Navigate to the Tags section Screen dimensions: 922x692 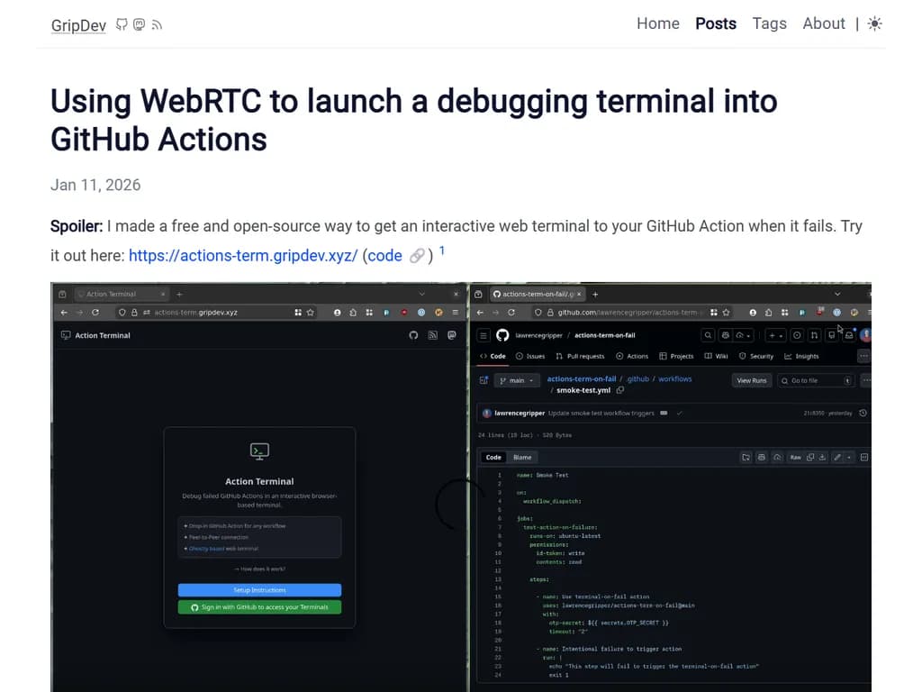tap(769, 23)
